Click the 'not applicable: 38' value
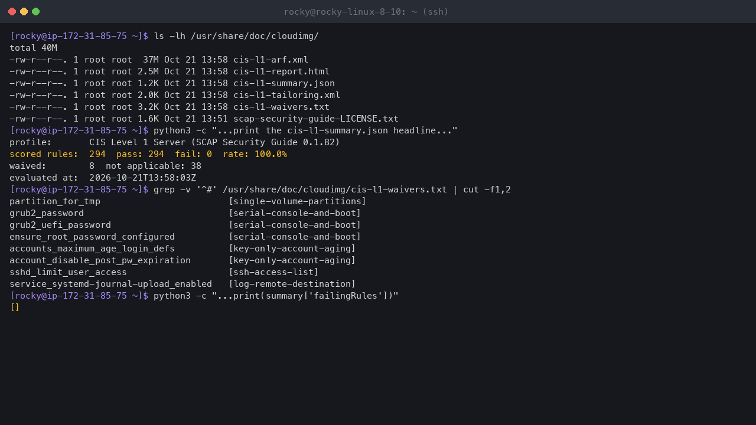 (154, 166)
